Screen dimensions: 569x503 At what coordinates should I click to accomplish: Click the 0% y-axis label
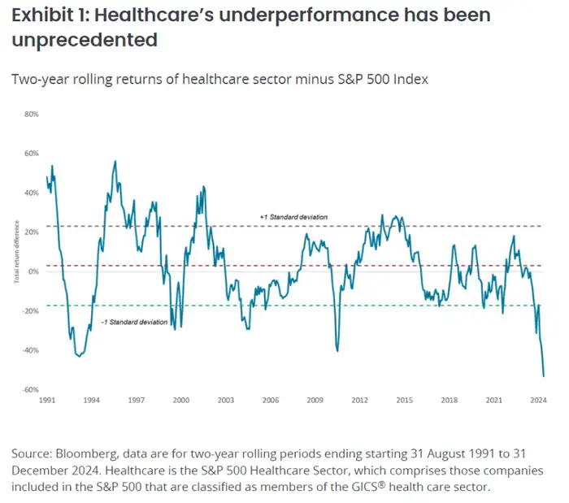[33, 271]
